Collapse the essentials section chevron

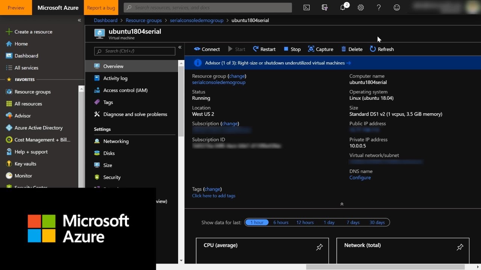click(x=342, y=204)
